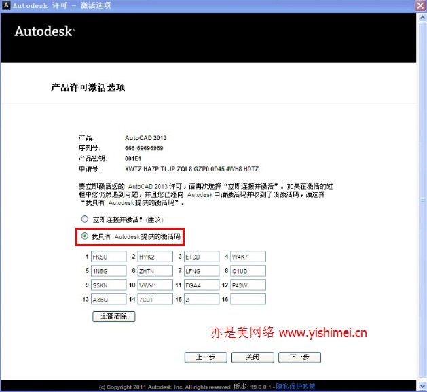Proceed with the 下一步 next button

(x=299, y=357)
